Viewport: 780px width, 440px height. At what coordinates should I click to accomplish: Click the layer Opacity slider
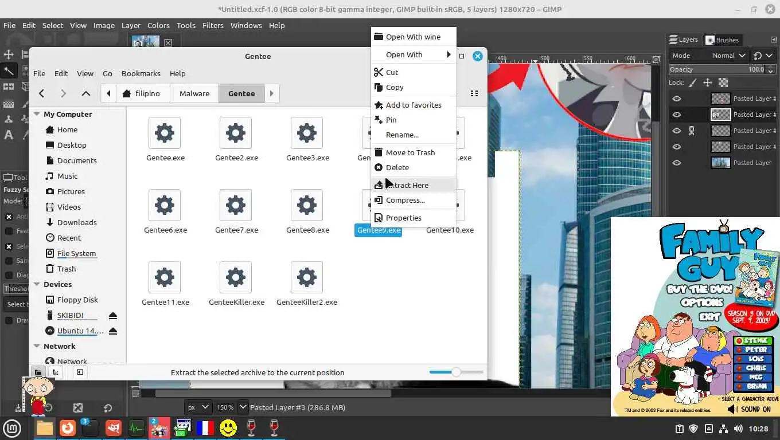click(x=721, y=69)
